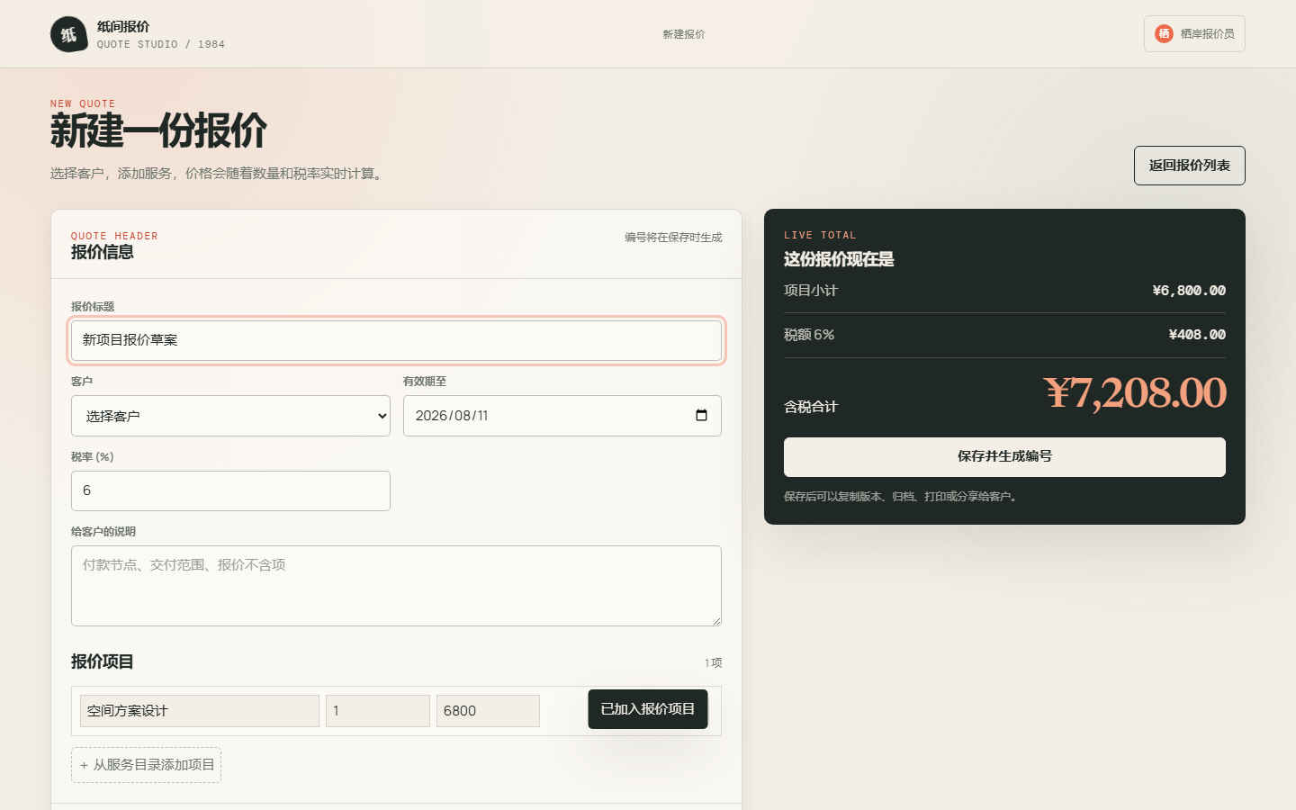This screenshot has height=810, width=1296.
Task: Click the unit price field showing 6800
Action: coord(488,711)
